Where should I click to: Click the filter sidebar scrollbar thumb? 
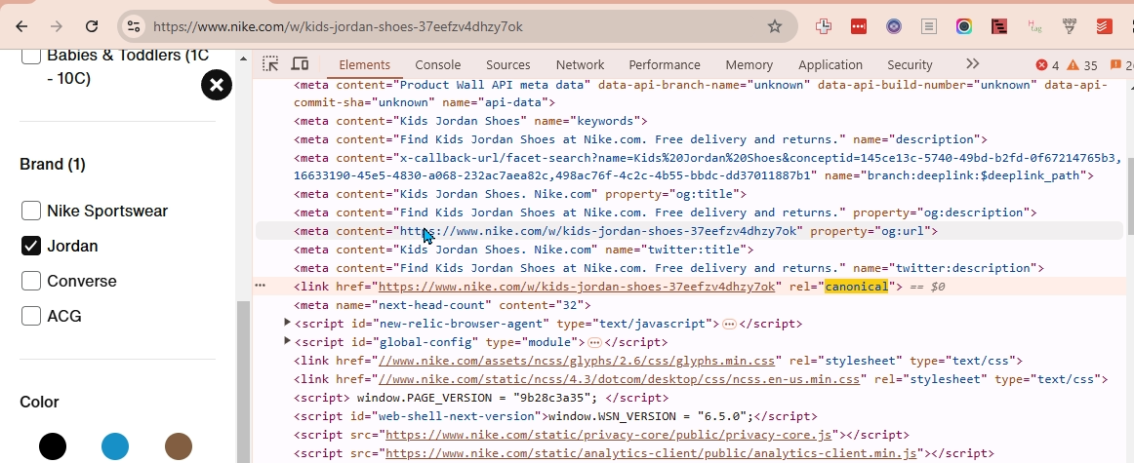[x=244, y=381]
